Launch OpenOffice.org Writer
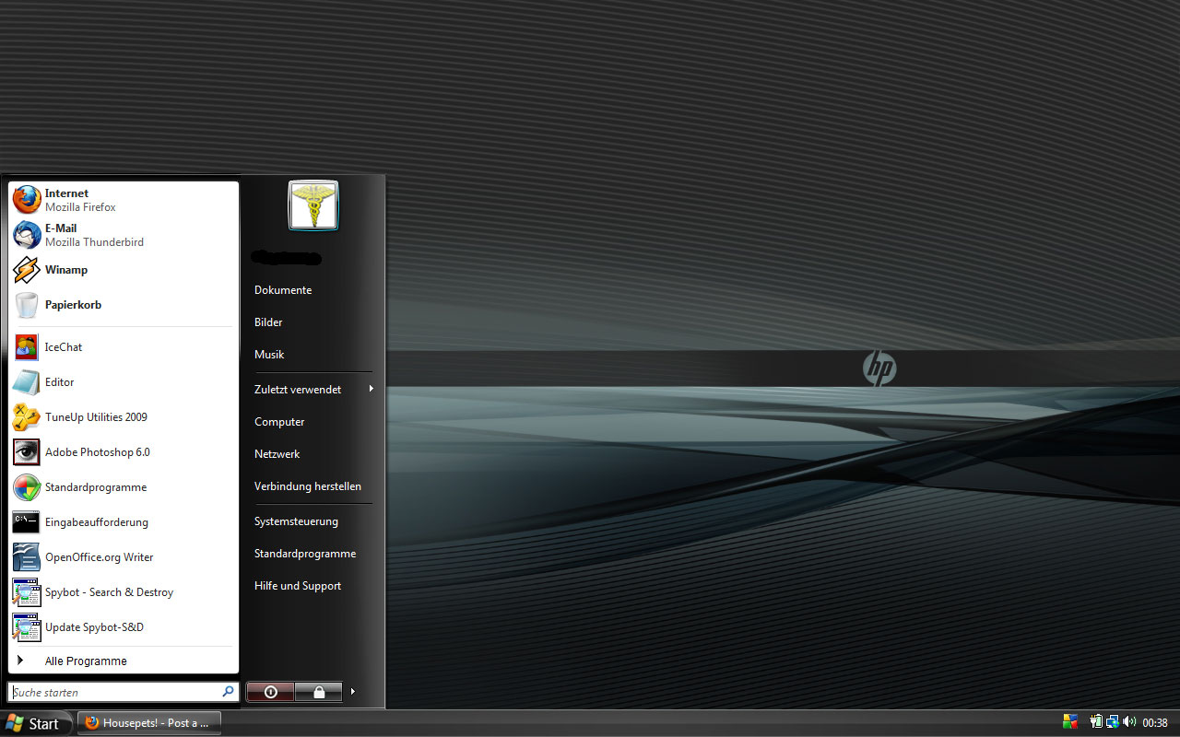The image size is (1180, 737). (124, 557)
